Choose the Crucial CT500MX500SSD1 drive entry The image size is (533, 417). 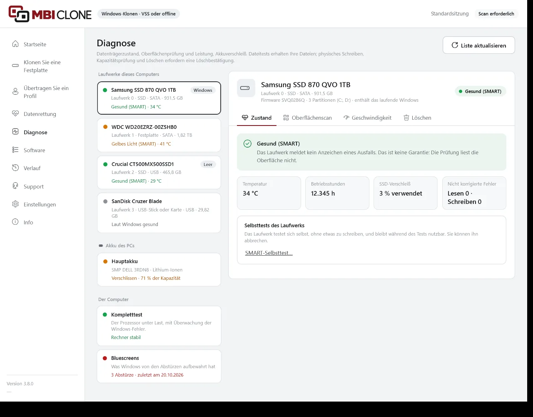click(x=159, y=172)
